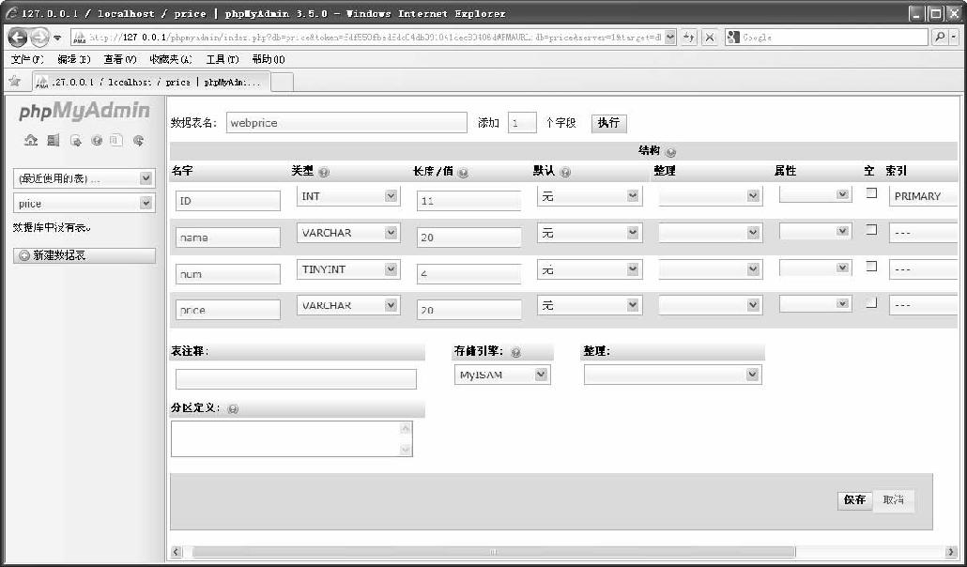967x567 pixels.
Task: Refresh the page using the address bar refresh icon
Action: (x=689, y=38)
